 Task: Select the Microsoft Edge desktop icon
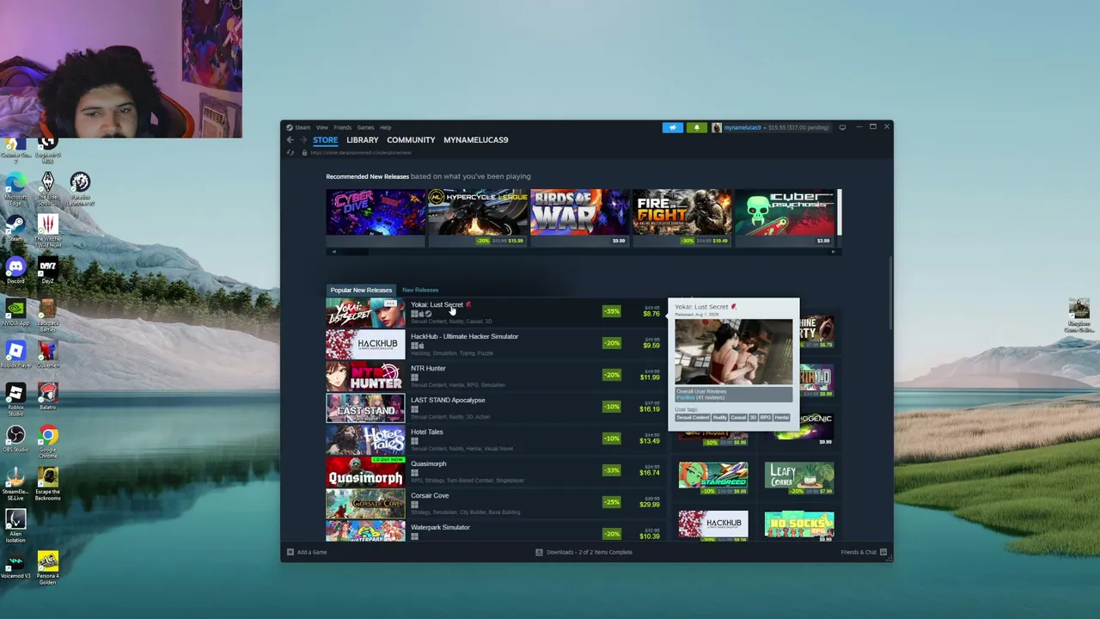[x=15, y=188]
